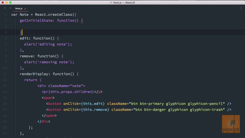Image resolution: width=245 pixels, height=138 pixels.
Task: Click the closing </span> tag
Action: coord(49,116)
